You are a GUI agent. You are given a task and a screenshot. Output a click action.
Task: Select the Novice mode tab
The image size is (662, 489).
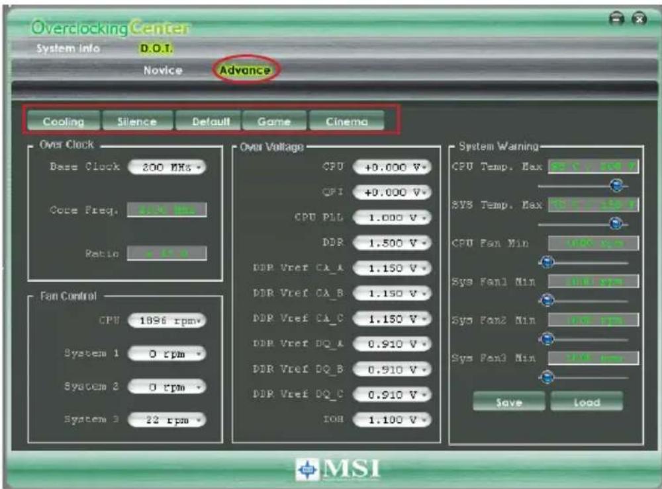pos(163,71)
